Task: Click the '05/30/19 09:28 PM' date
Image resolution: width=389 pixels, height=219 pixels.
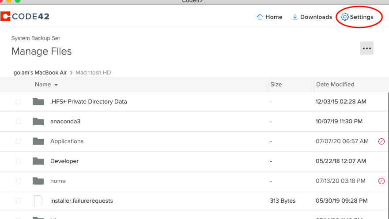Action: coord(342,200)
